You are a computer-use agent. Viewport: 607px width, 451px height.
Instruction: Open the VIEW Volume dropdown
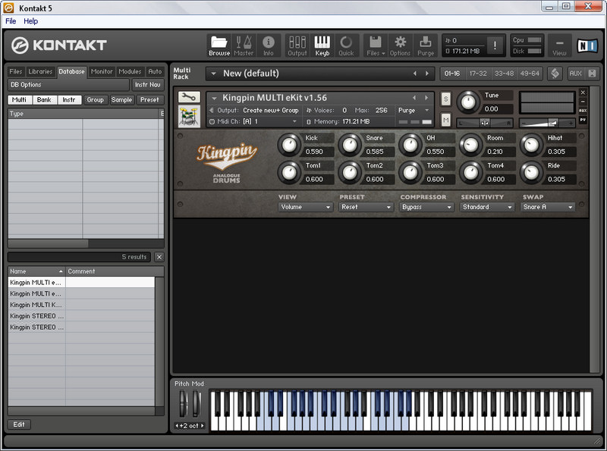coord(305,207)
